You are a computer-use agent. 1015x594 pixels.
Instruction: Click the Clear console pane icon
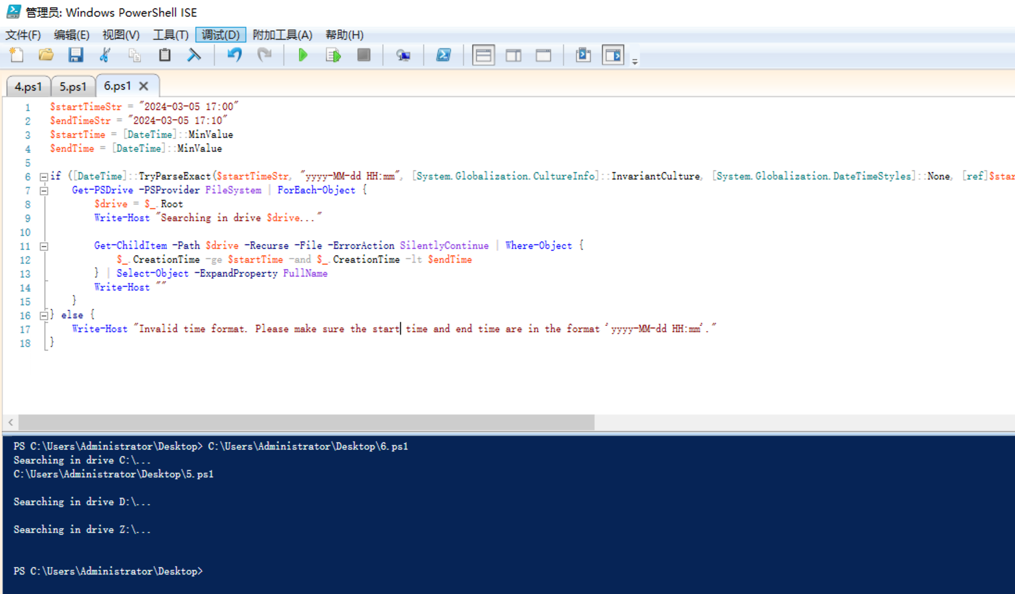coord(194,55)
